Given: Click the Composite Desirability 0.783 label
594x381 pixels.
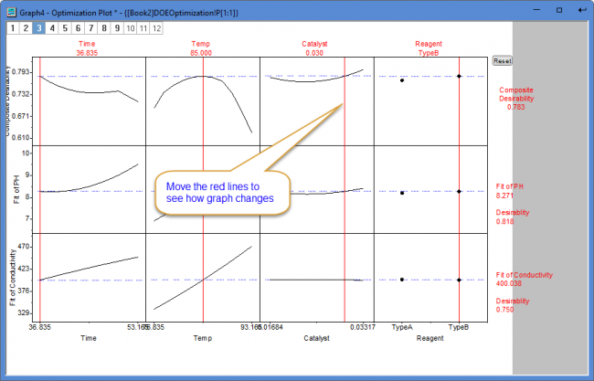Looking at the screenshot, I should point(516,99).
